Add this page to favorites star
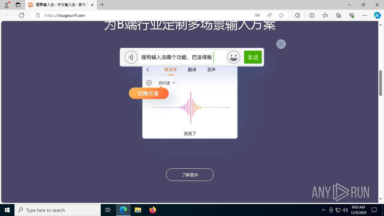Screen dimensions: 384x216 (281, 15)
